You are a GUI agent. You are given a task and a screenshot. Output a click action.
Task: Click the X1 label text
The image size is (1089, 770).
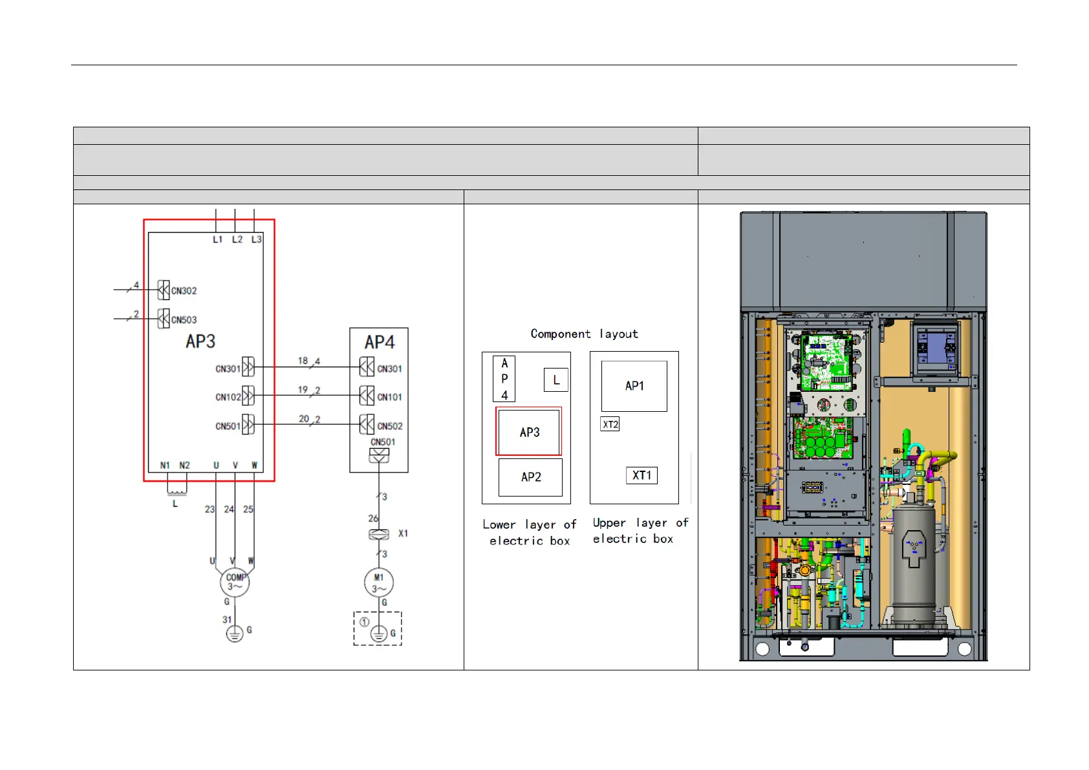click(403, 534)
